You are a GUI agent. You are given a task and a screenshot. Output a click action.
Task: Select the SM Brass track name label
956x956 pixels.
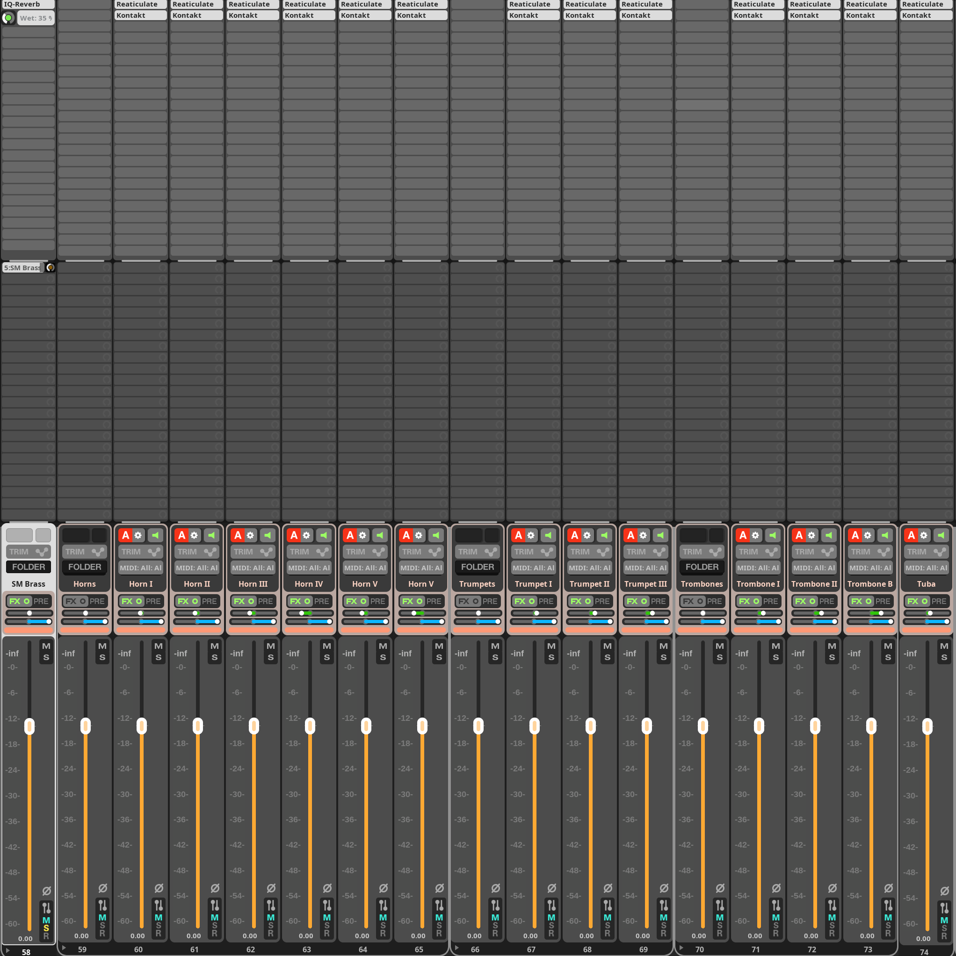pyautogui.click(x=28, y=584)
